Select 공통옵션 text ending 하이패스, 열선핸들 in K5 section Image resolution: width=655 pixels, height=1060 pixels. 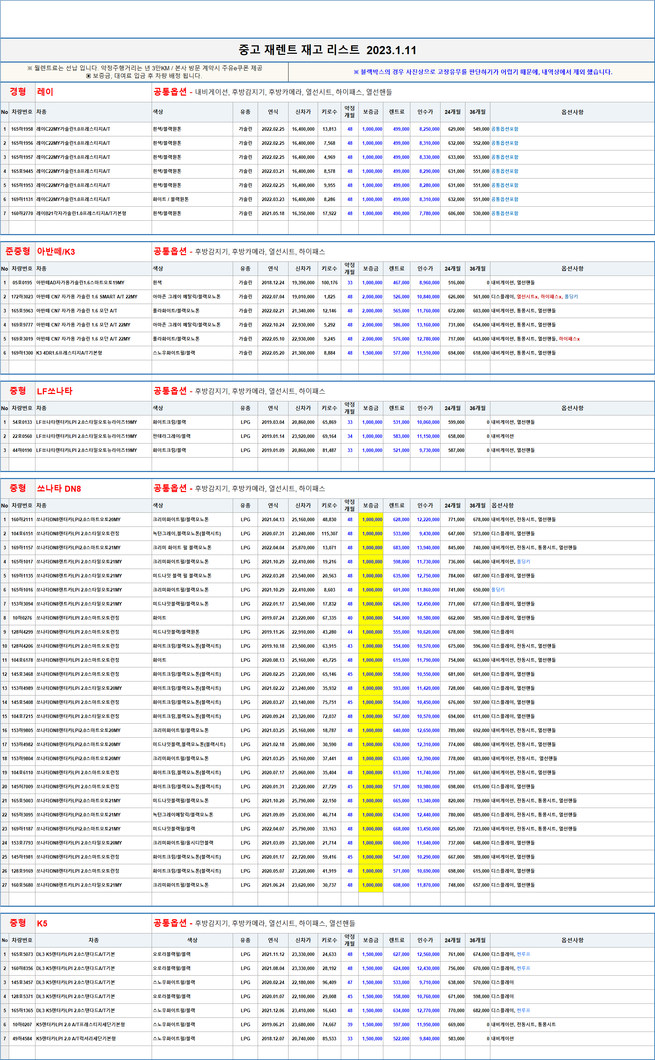coord(254,923)
